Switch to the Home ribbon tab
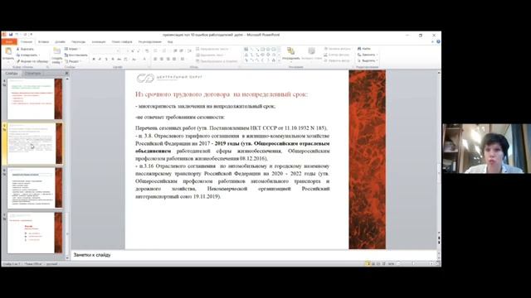The height and width of the screenshot is (298, 531). 27,42
